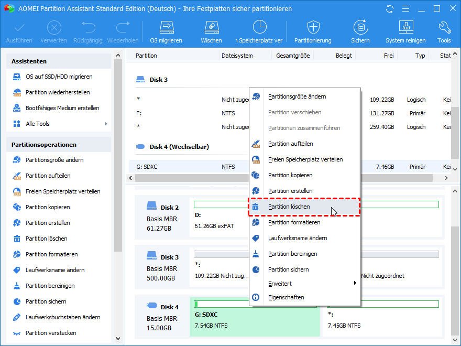
Task: Open the hamburger menu in title bar
Action: pyautogui.click(x=405, y=9)
